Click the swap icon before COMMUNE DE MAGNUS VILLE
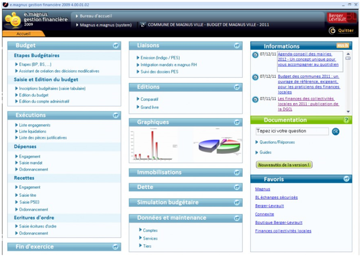Screen dimensions: 361x267 [143, 25]
